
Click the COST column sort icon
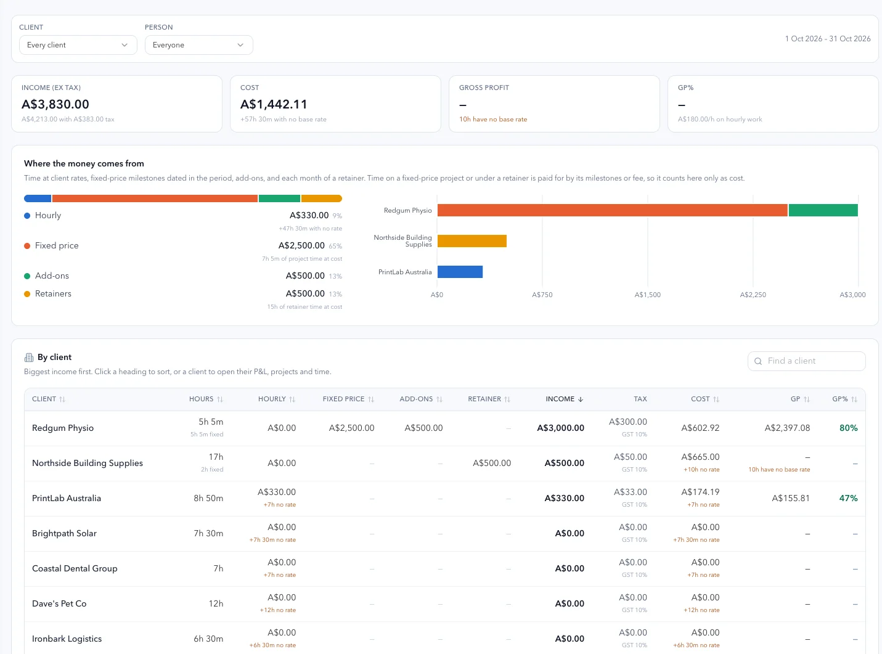coord(716,399)
